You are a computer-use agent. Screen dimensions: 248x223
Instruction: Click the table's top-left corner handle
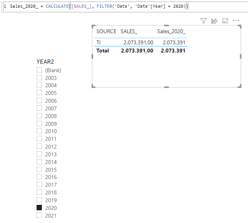pyautogui.click(x=93, y=26)
